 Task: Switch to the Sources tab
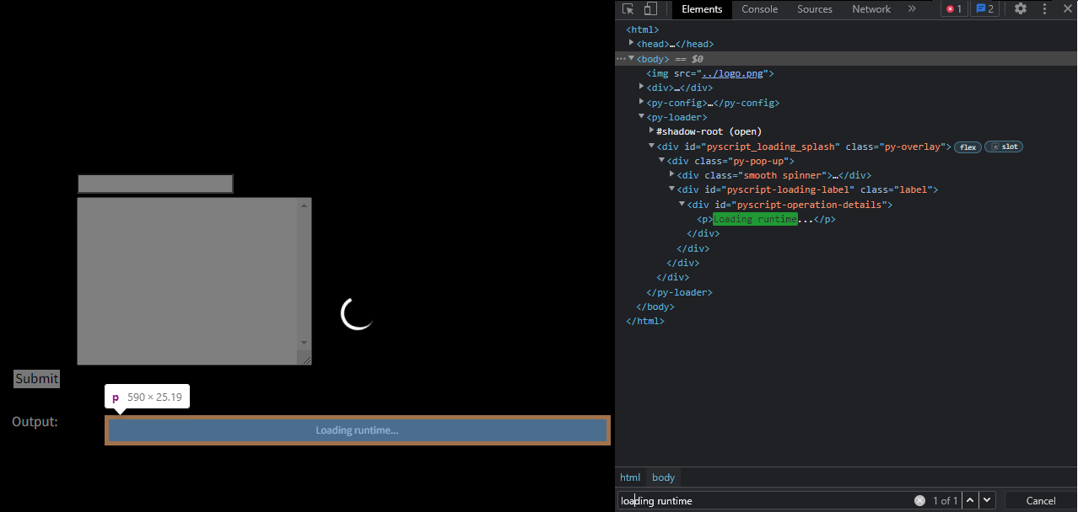815,9
